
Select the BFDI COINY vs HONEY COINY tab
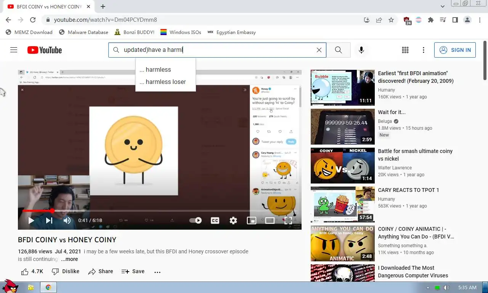[x=49, y=6]
